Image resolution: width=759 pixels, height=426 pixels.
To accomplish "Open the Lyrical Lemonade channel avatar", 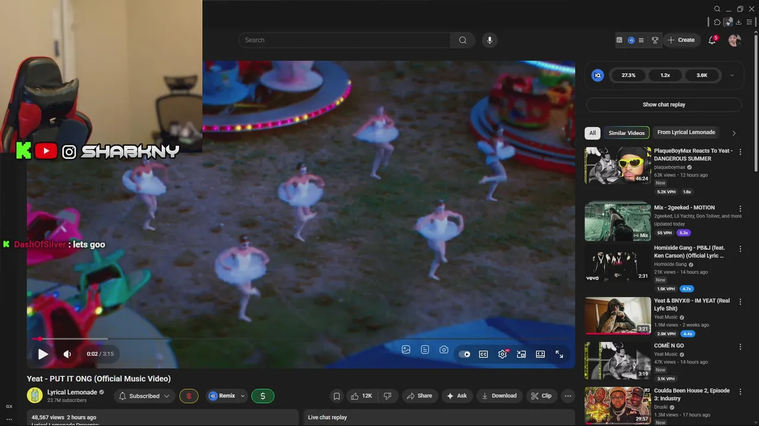I will click(x=35, y=396).
